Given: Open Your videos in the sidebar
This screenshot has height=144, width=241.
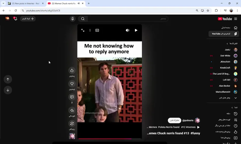Looking at the screenshot, I should 224,138.
